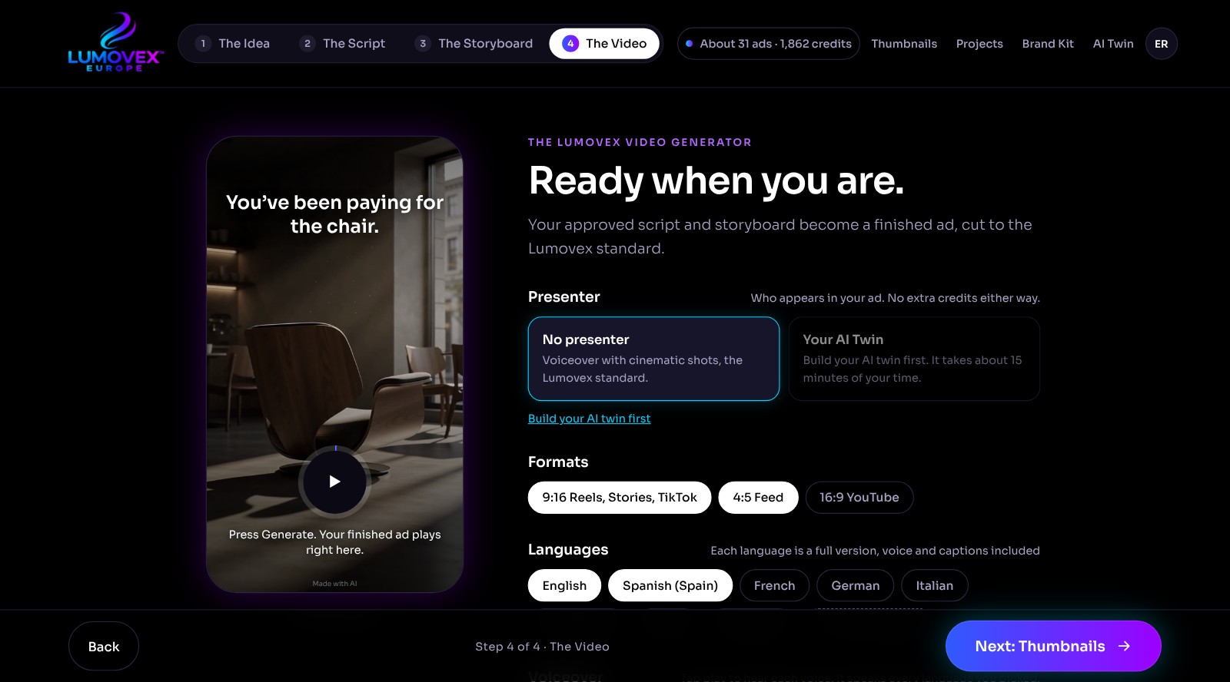
Task: Enable the French language chip
Action: pyautogui.click(x=774, y=585)
